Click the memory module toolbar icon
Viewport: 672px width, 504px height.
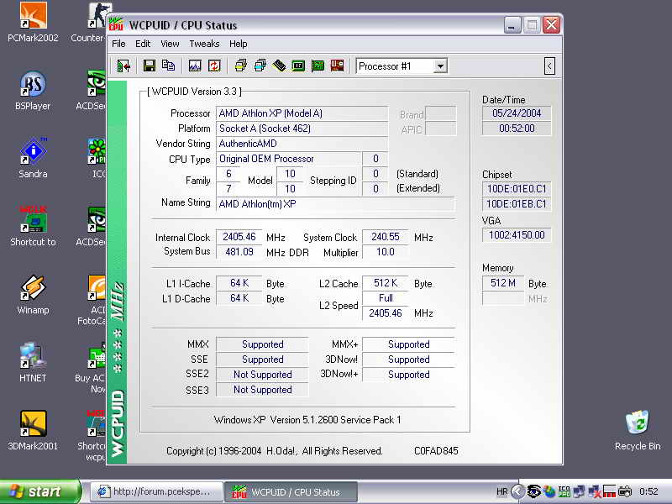pyautogui.click(x=279, y=66)
